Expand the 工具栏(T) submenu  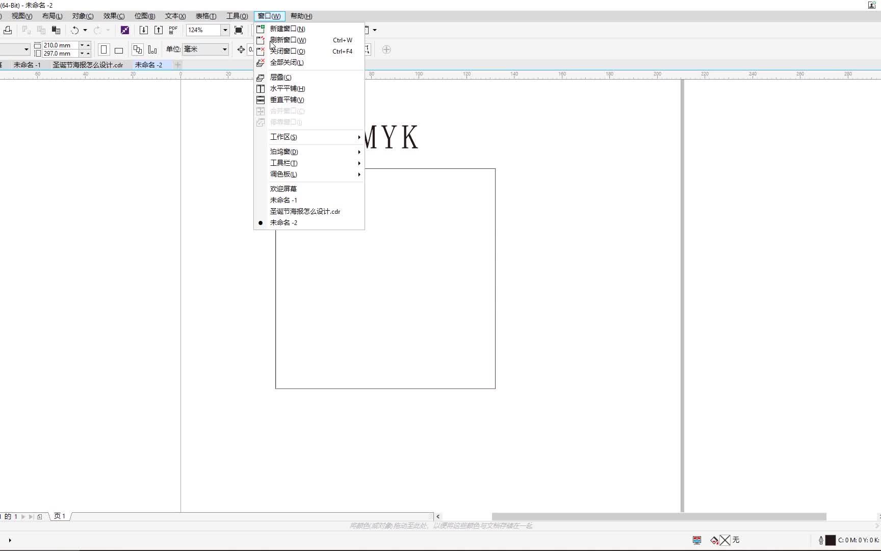point(309,163)
